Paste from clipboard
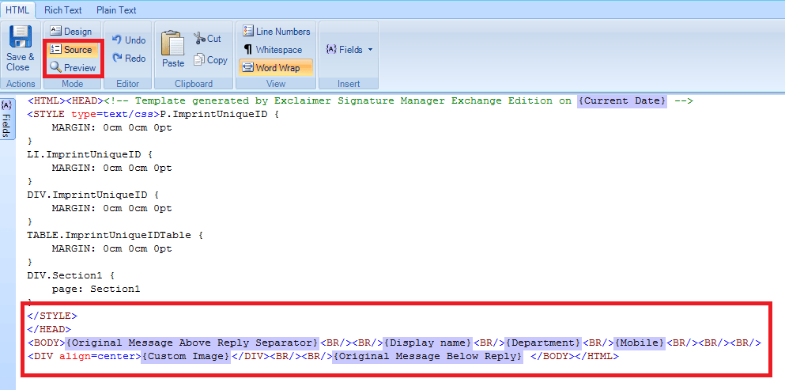This screenshot has width=785, height=390. coord(172,49)
